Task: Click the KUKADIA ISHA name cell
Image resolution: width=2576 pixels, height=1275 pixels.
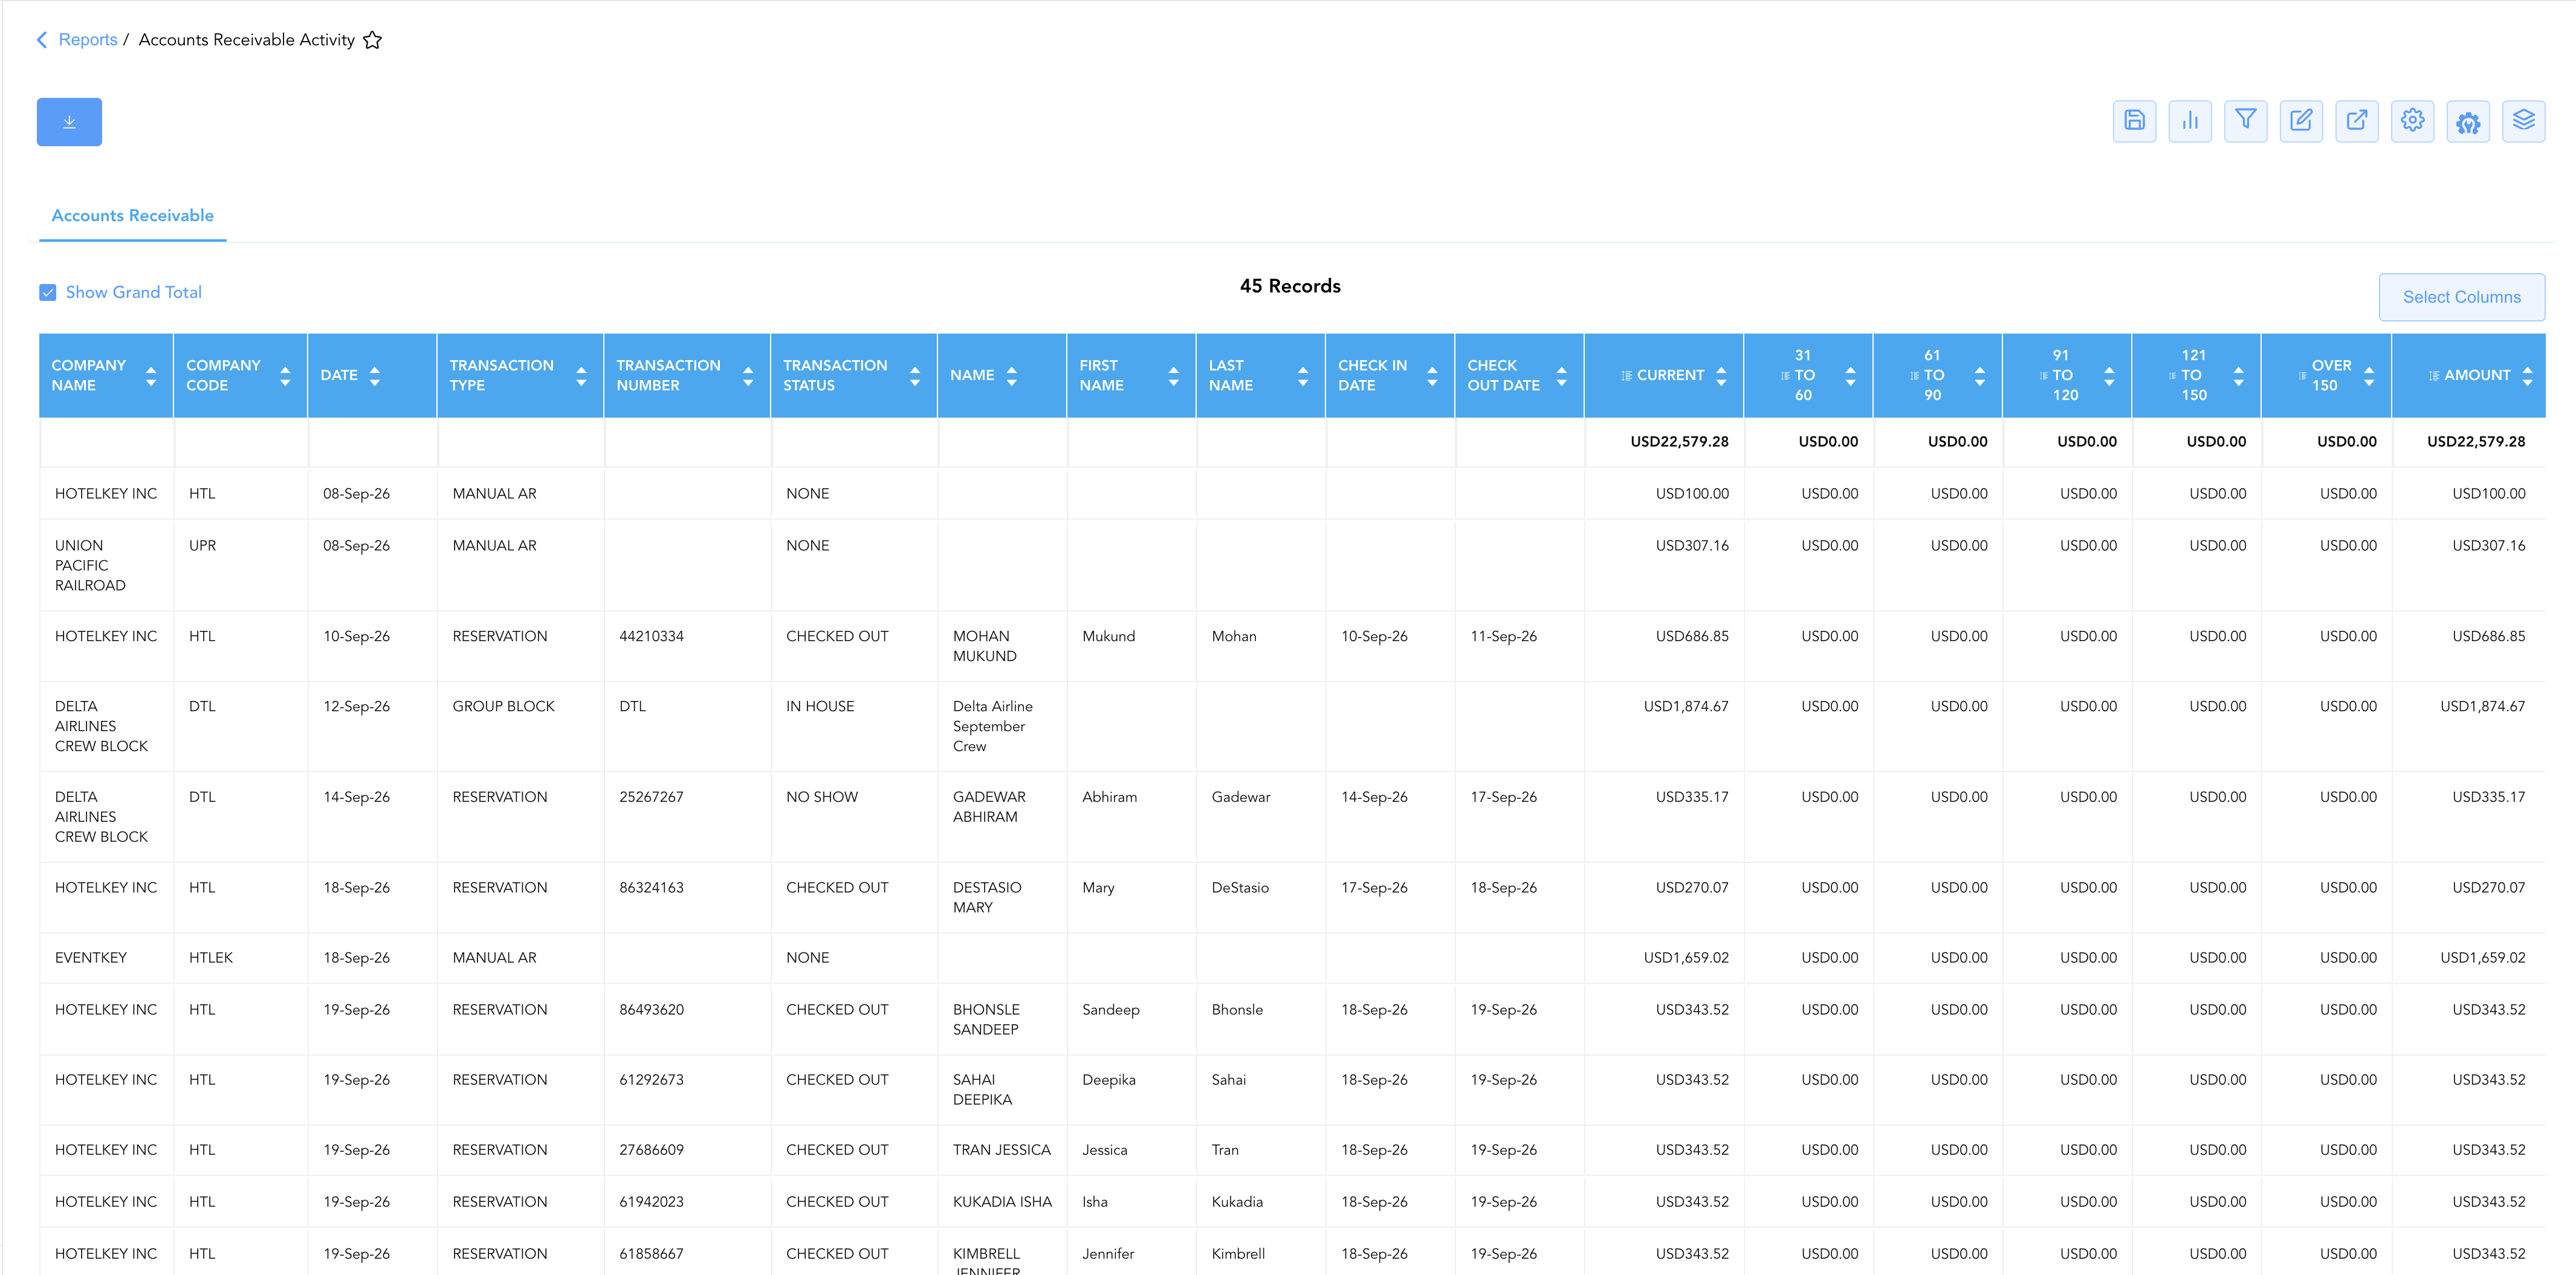Action: click(x=1002, y=1202)
